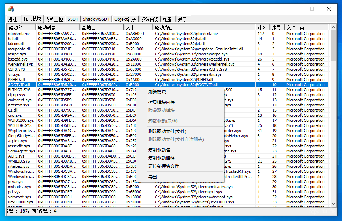Switch to the 配置 tab
342x221 pixels.
tap(167, 19)
